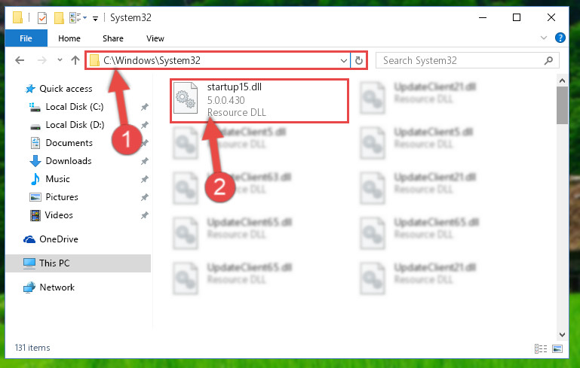This screenshot has height=368, width=580.
Task: Toggle pin beside Local Disk (C:)
Action: click(144, 107)
